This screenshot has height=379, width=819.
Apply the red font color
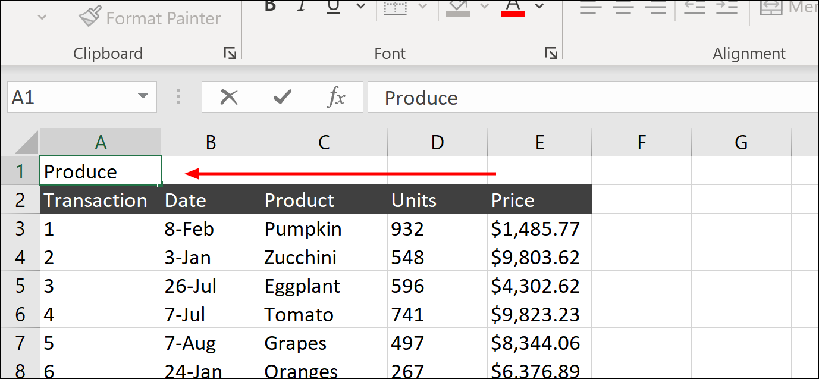pos(513,7)
